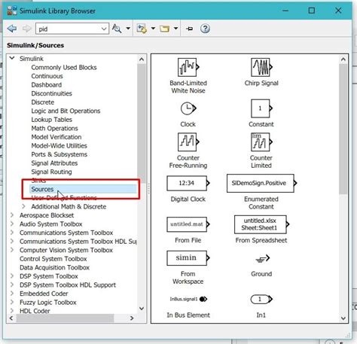The image size is (357, 344).
Task: Expand the Fuzzy Logic Toolbox node
Action: 12,302
